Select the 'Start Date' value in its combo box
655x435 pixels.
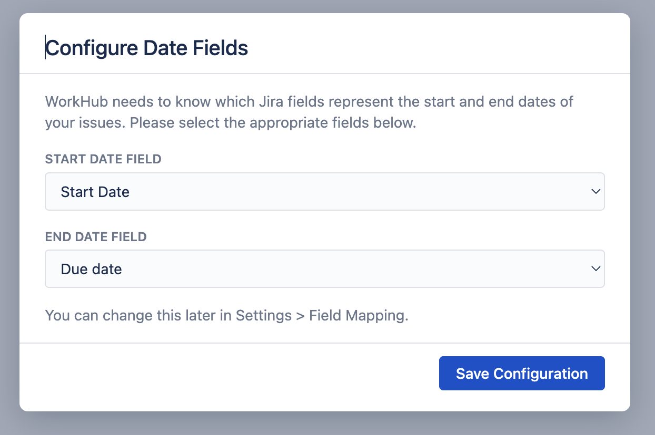click(95, 191)
